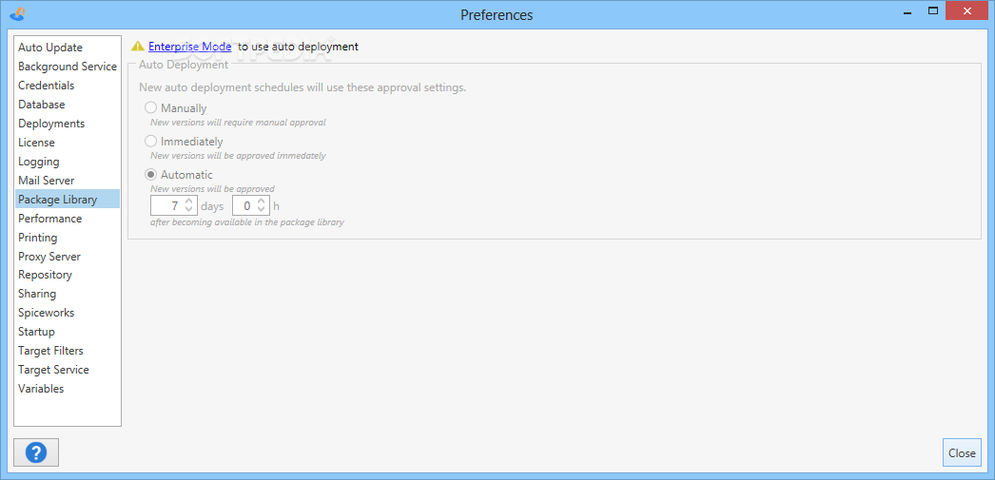The width and height of the screenshot is (995, 480).
Task: Select Package Library in the sidebar
Action: 68,199
